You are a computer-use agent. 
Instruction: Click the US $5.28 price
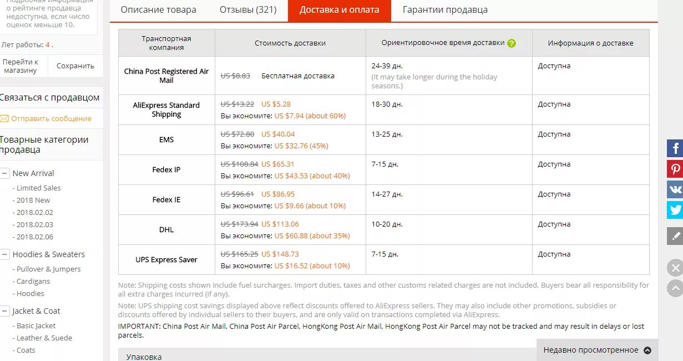(x=276, y=104)
